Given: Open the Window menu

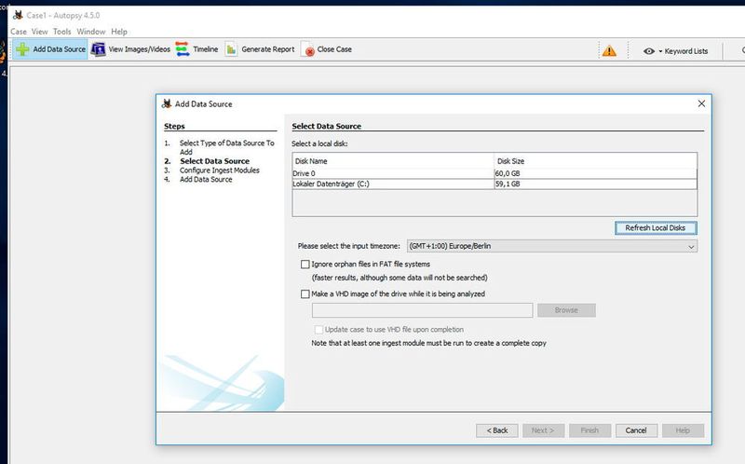Looking at the screenshot, I should pyautogui.click(x=90, y=32).
